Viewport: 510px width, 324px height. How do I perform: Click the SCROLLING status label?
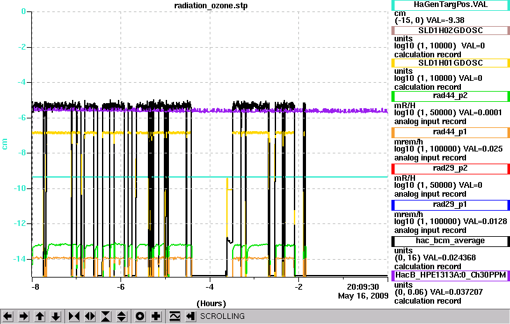(222, 316)
